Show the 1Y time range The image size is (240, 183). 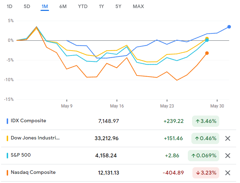pyautogui.click(x=101, y=6)
